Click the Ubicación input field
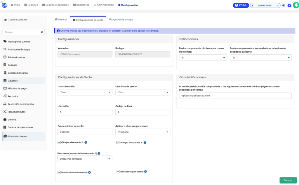 click(85, 112)
